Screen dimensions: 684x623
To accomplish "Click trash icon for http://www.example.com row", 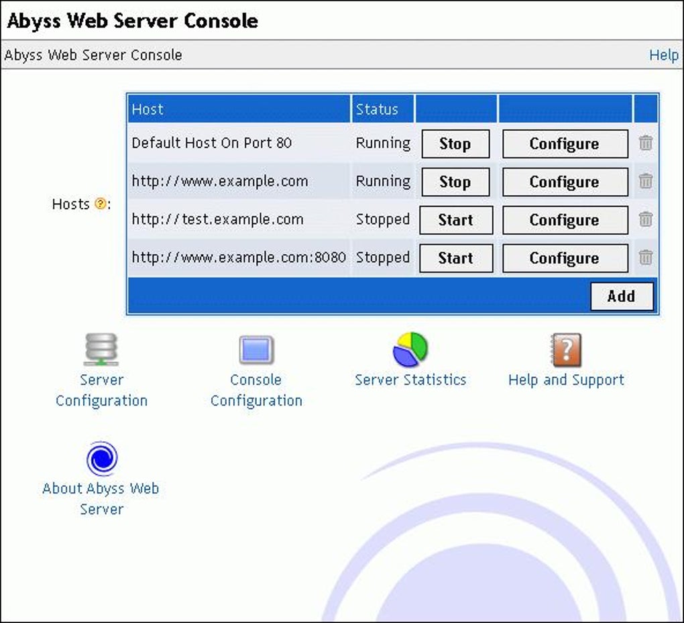I will coord(646,180).
